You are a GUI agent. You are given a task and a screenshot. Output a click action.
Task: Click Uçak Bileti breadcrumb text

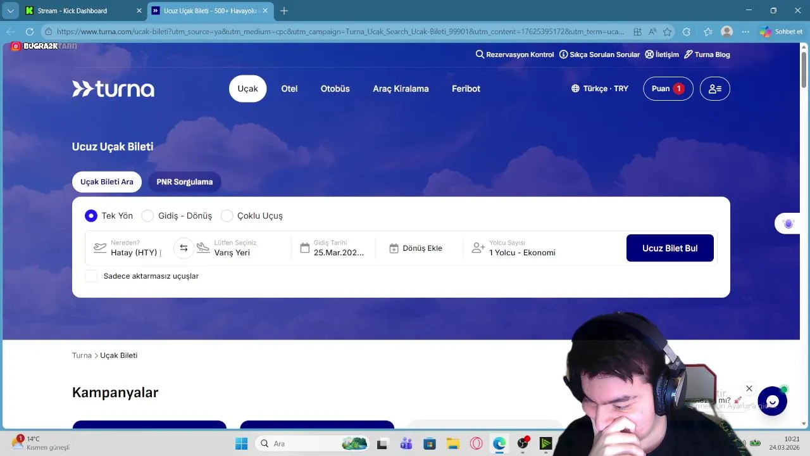point(119,355)
